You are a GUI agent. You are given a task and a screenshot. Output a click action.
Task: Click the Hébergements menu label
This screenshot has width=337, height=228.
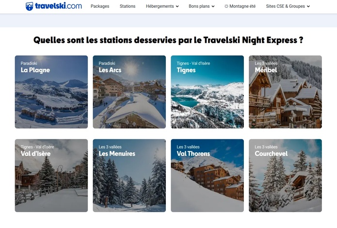click(x=160, y=6)
